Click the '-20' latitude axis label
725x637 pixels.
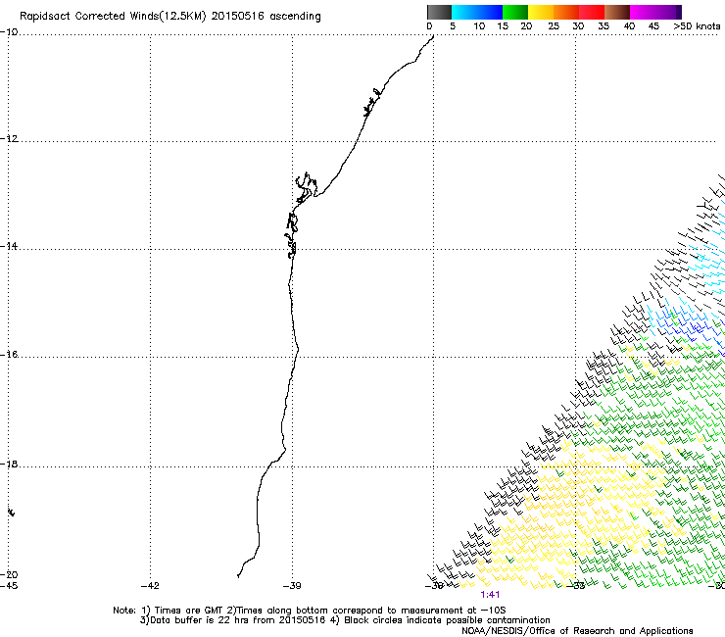9,574
